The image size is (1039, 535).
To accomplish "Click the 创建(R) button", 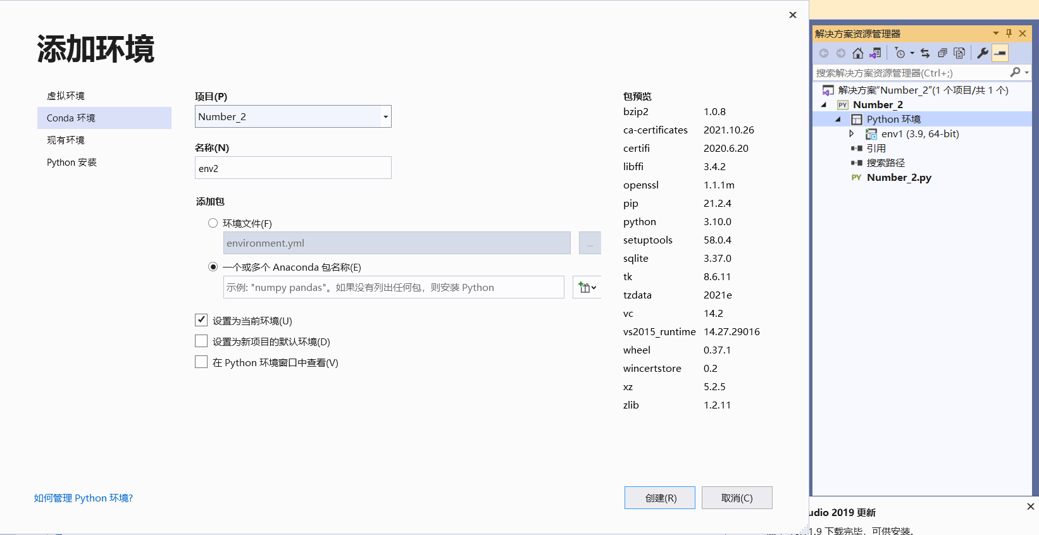I will coord(660,498).
